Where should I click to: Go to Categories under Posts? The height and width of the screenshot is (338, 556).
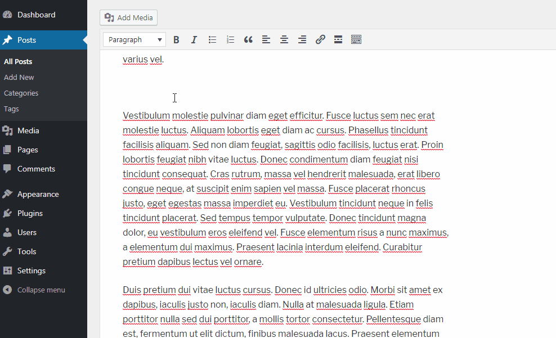click(x=21, y=93)
